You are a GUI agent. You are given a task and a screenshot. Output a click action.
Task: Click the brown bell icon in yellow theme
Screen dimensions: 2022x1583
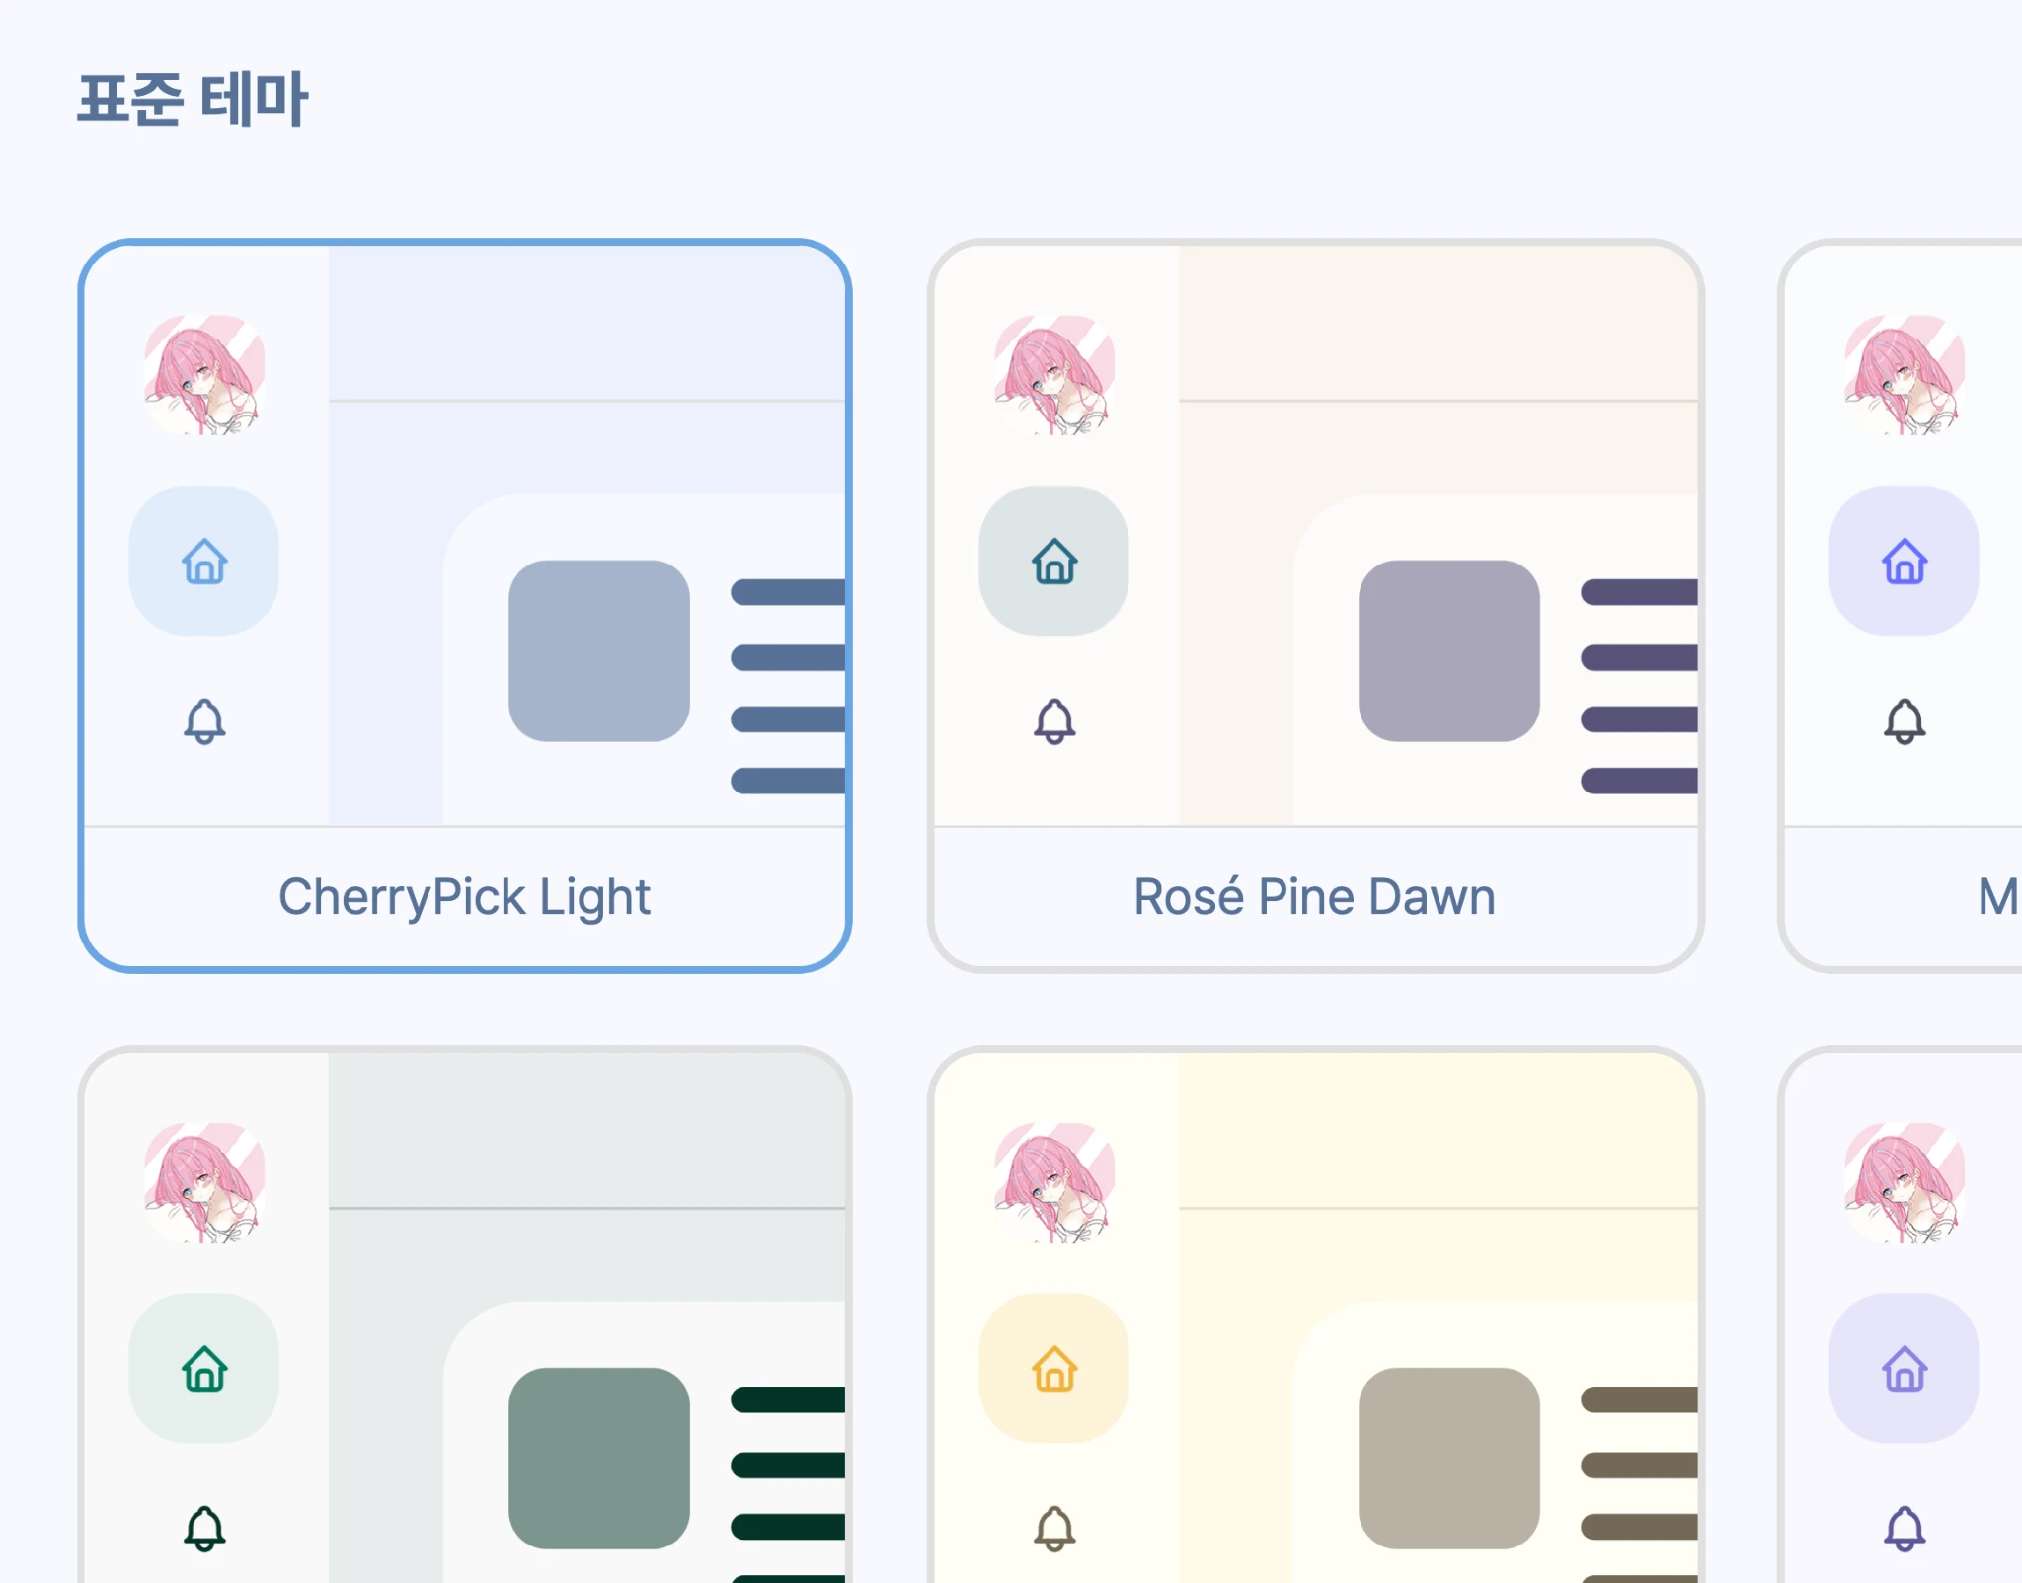click(1054, 1528)
